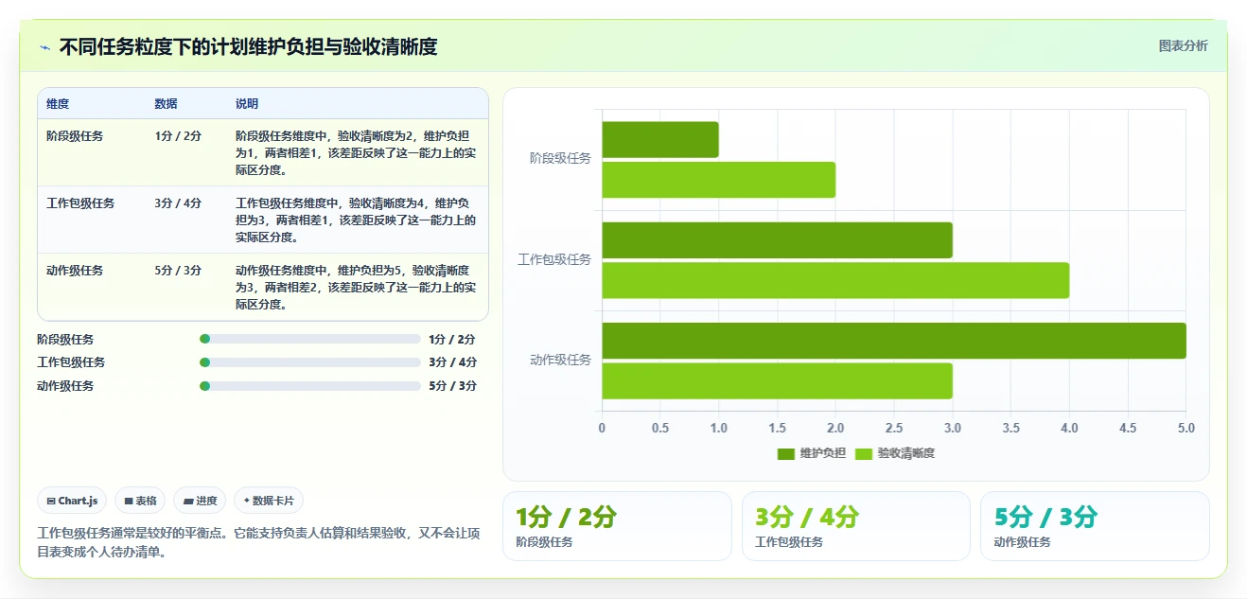1247x599 pixels.
Task: Click the 工作包级任务 row description text
Action: [356, 220]
